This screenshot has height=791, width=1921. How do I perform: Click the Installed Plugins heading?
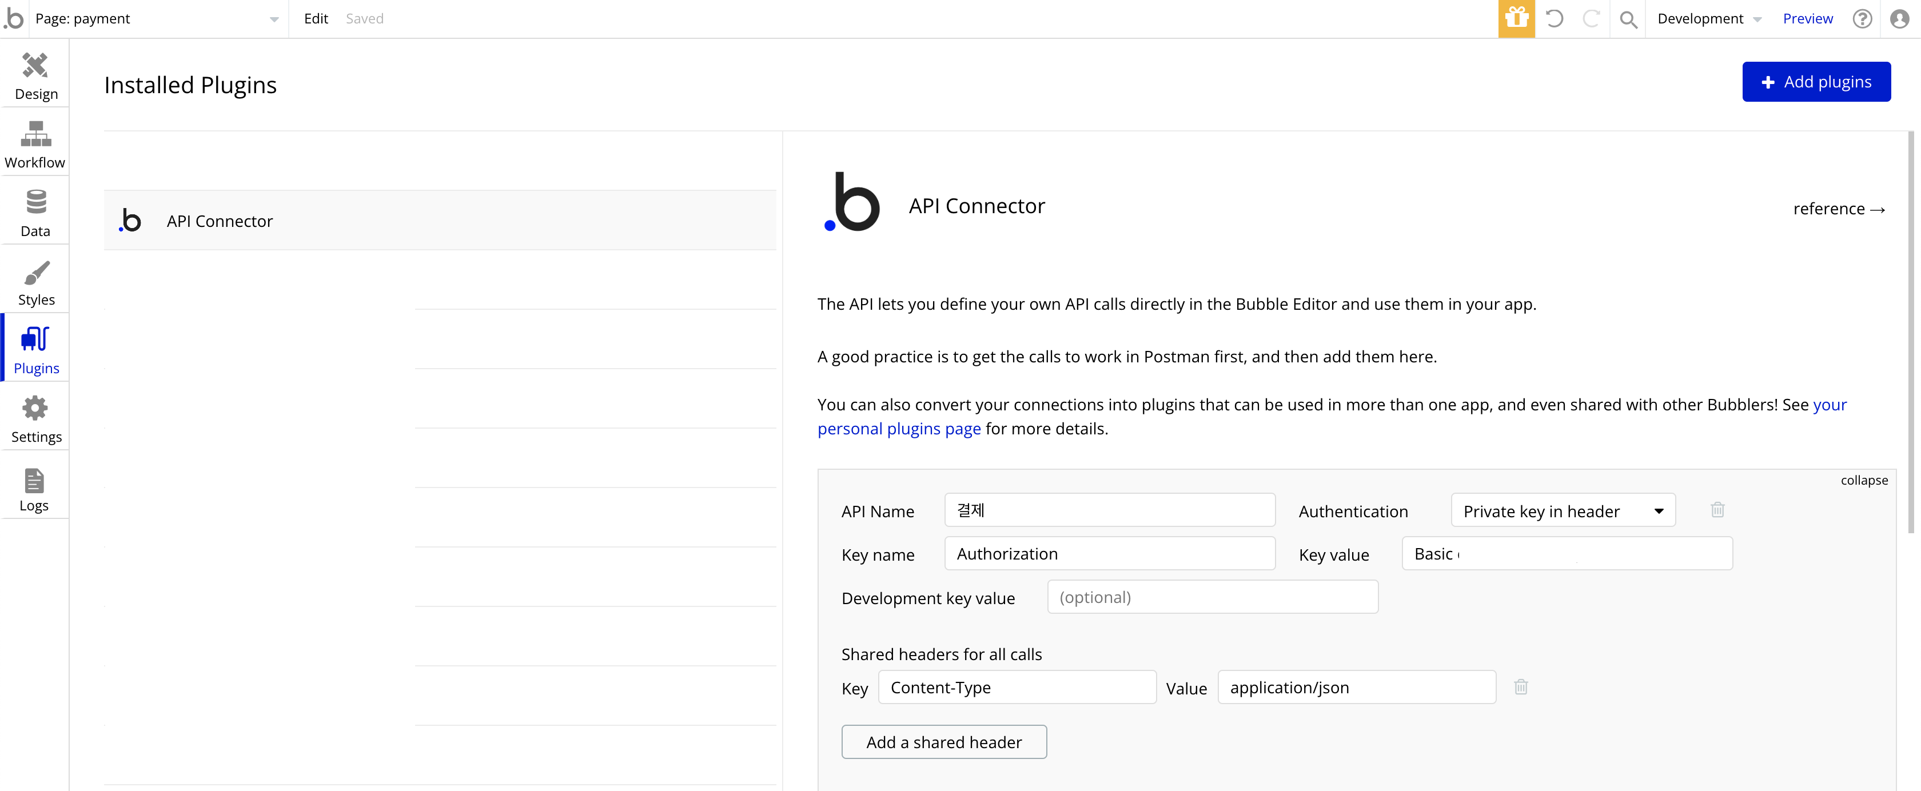point(190,85)
